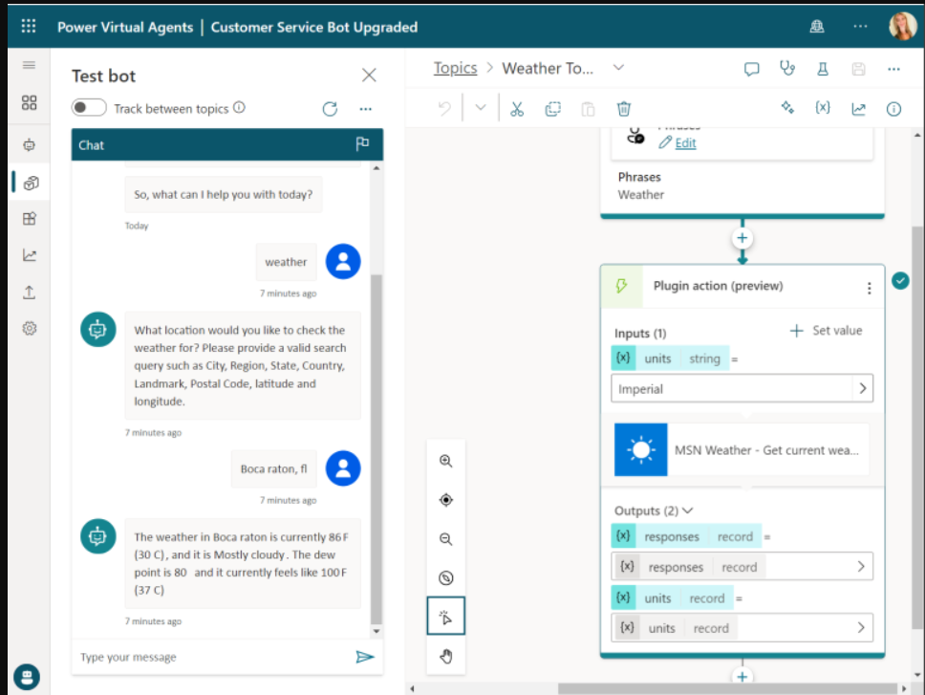Click the canvas horizontal scrollbar
Screen dimensions: 925x695
[x=727, y=688]
